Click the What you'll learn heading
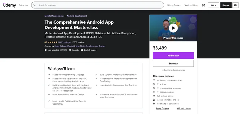This screenshot has width=240, height=114. (61, 68)
